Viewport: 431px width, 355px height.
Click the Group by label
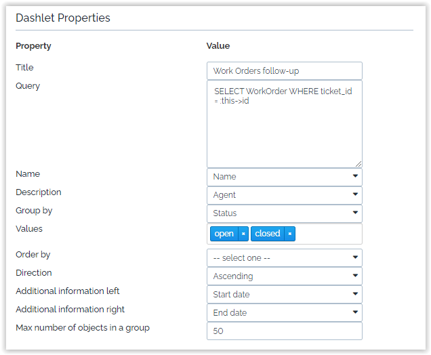34,211
